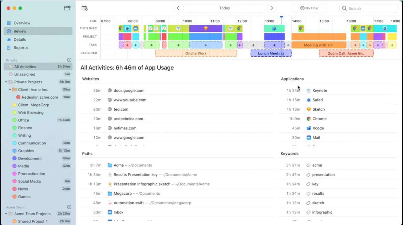403x225 pixels.
Task: Switch to the Overview section
Action: pos(22,23)
